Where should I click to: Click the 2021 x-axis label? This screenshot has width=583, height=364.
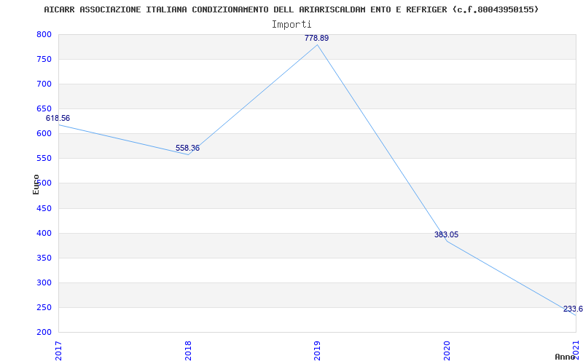pyautogui.click(x=576, y=349)
